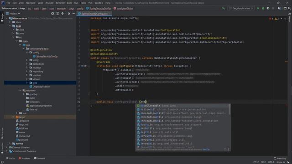The width and height of the screenshot is (292, 164).
Task: Select AutoCloseable completion suggestion
Action: point(182,106)
